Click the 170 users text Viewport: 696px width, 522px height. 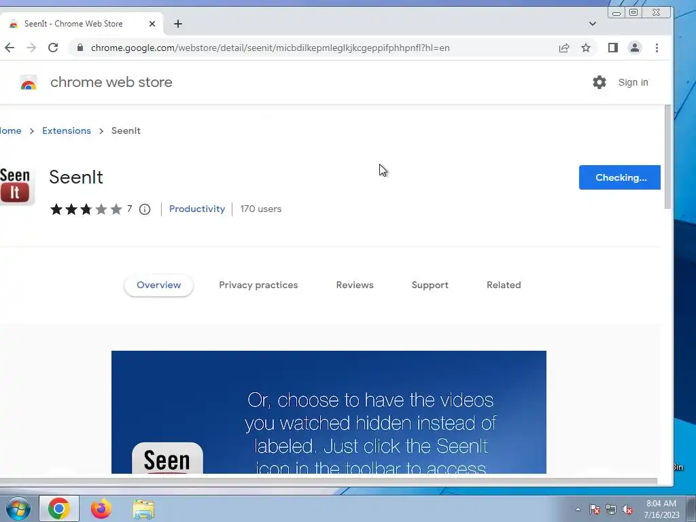[261, 209]
